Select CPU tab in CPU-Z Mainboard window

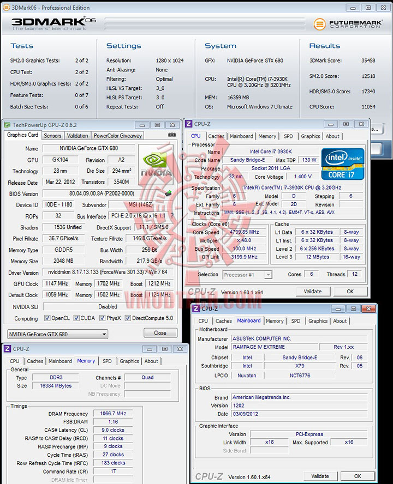point(203,321)
